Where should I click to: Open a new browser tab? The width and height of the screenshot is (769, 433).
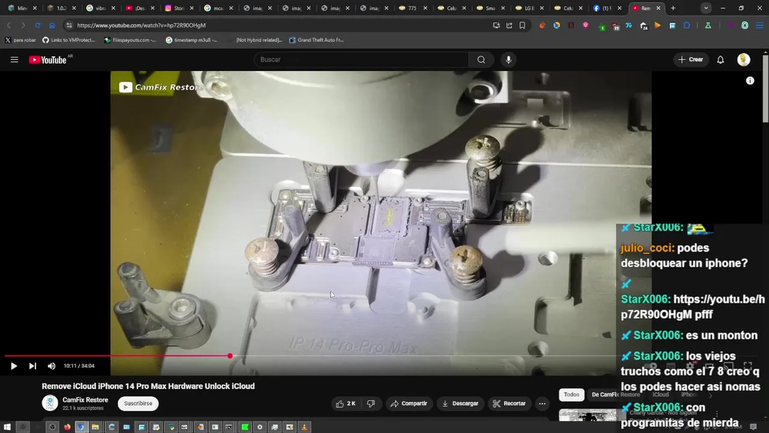click(x=673, y=8)
